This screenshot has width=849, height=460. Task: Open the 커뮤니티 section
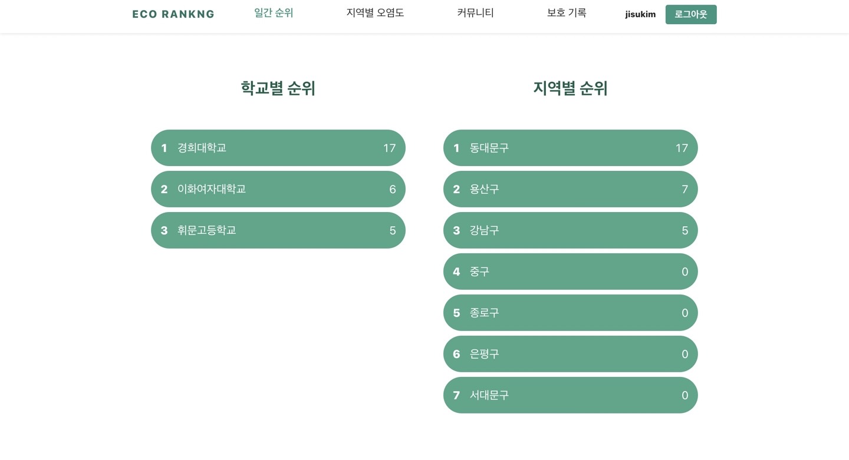(x=475, y=12)
